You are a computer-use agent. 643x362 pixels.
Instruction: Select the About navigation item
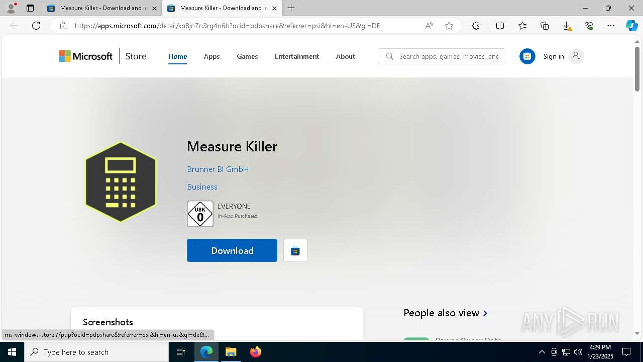point(346,56)
